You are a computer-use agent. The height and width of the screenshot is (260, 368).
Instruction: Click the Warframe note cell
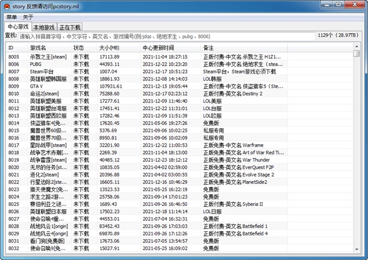coord(233,145)
